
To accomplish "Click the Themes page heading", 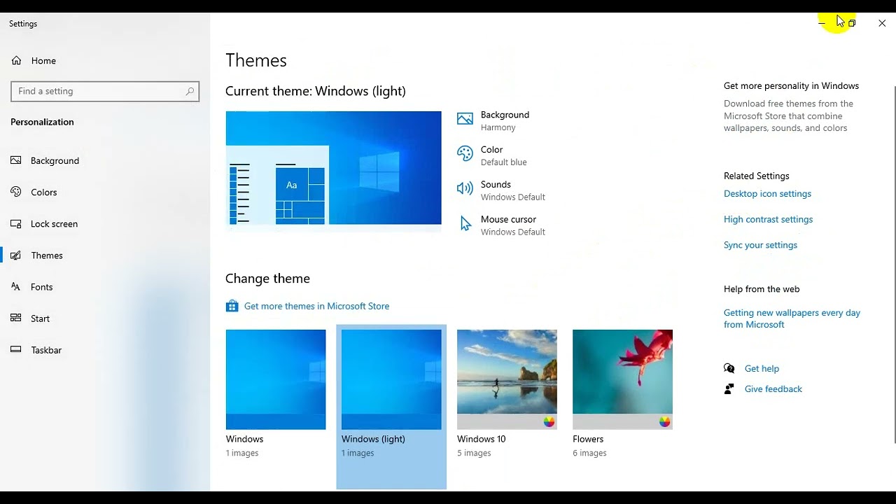I will [256, 60].
